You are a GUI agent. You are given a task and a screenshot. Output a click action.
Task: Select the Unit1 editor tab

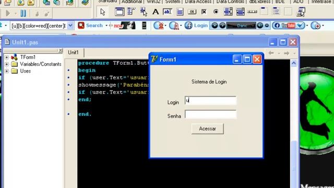pyautogui.click(x=73, y=52)
